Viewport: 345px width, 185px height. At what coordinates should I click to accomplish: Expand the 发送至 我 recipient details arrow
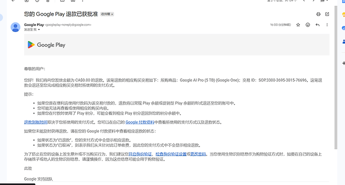[x=39, y=29]
